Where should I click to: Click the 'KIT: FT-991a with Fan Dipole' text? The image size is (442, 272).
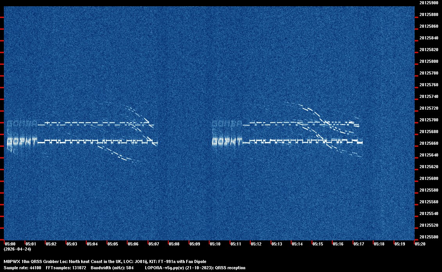pos(178,261)
